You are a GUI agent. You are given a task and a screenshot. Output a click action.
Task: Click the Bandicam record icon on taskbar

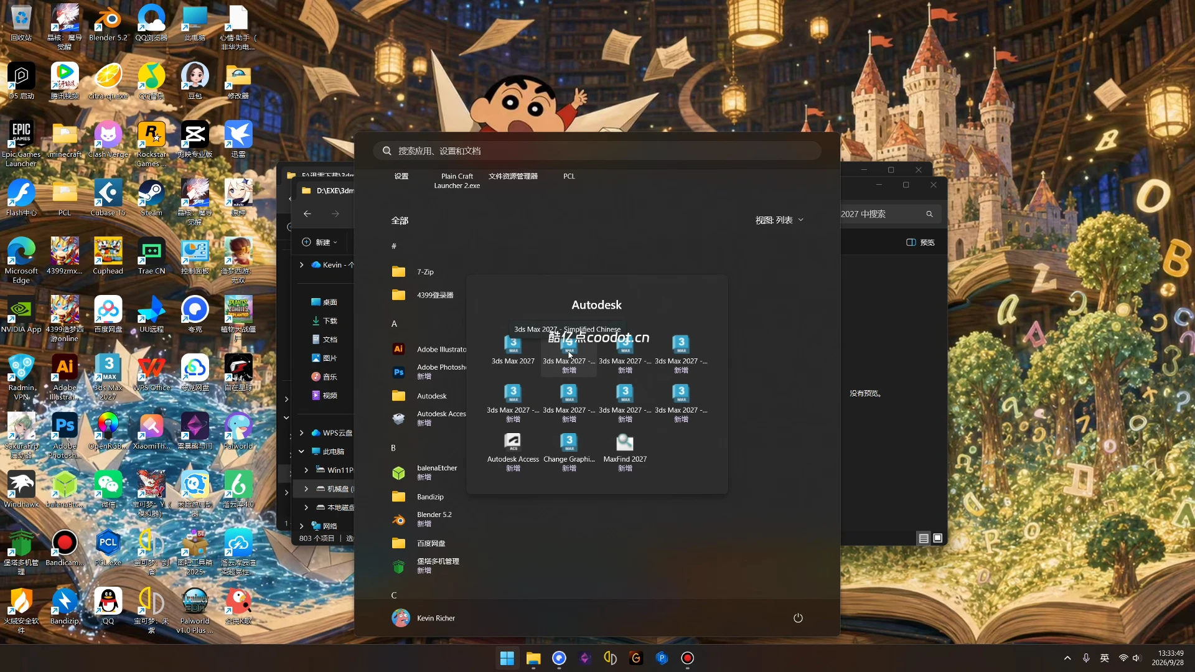point(687,658)
